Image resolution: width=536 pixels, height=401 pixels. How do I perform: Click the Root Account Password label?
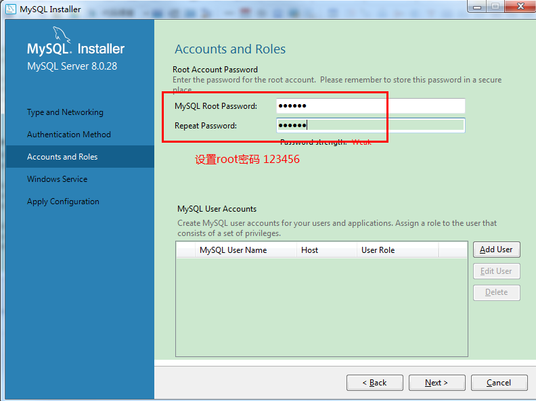pos(215,70)
